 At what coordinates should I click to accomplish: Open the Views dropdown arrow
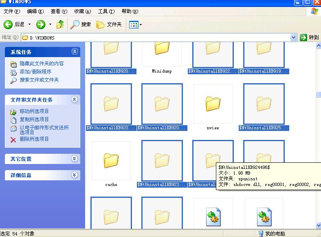(x=141, y=25)
